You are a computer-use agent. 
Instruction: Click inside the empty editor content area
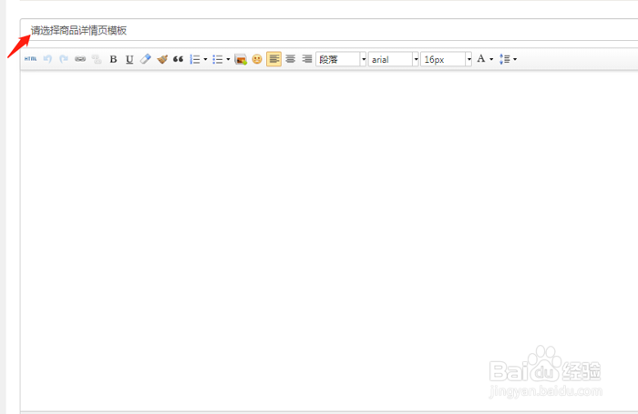[x=329, y=241]
